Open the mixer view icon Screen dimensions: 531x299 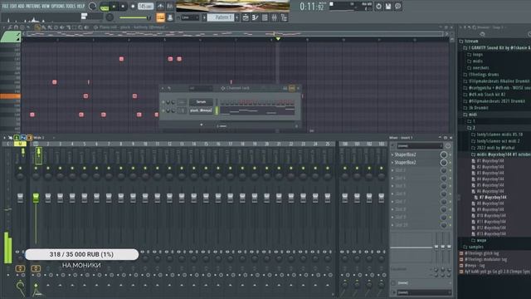275,17
